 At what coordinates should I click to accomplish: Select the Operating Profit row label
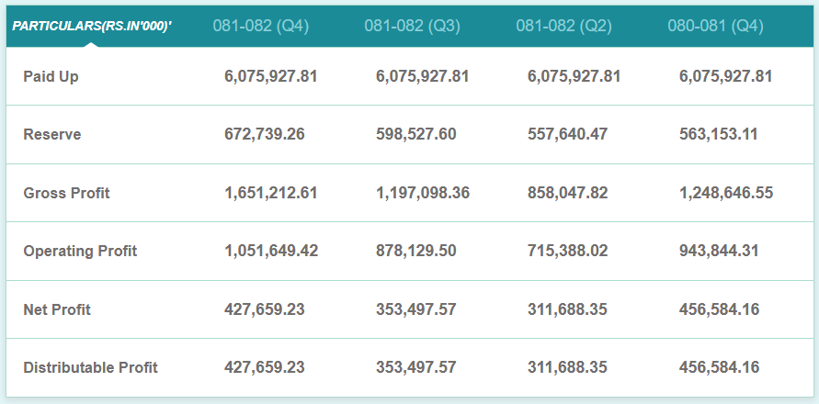click(x=80, y=251)
